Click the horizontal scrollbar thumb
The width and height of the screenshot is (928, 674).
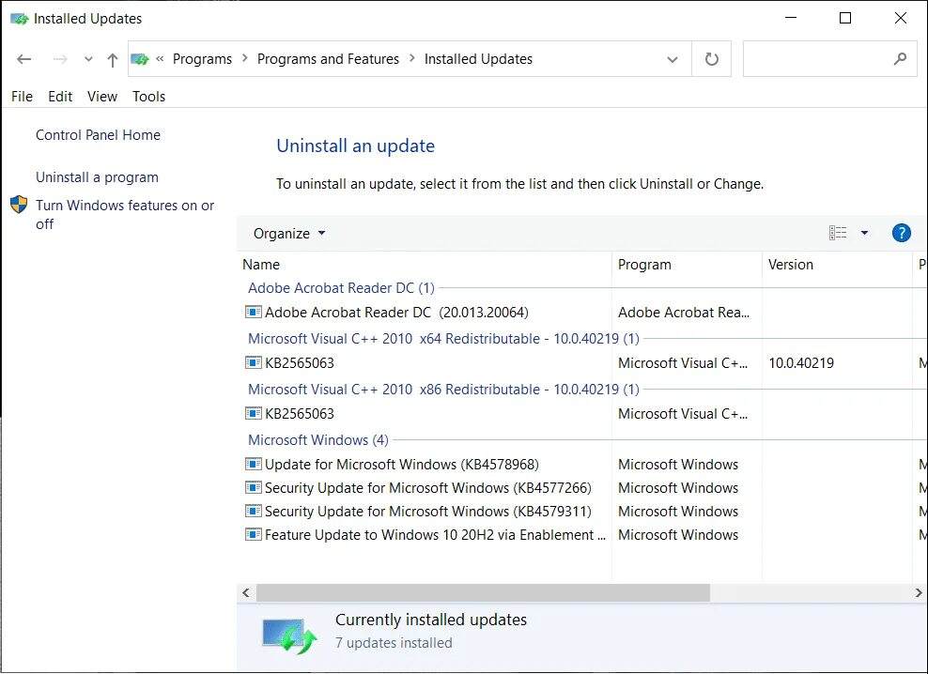point(483,593)
